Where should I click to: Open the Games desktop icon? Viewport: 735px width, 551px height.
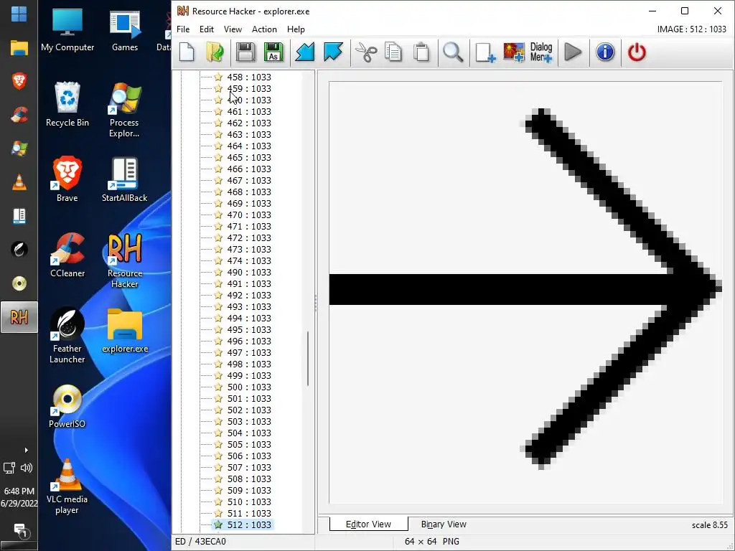pyautogui.click(x=125, y=31)
